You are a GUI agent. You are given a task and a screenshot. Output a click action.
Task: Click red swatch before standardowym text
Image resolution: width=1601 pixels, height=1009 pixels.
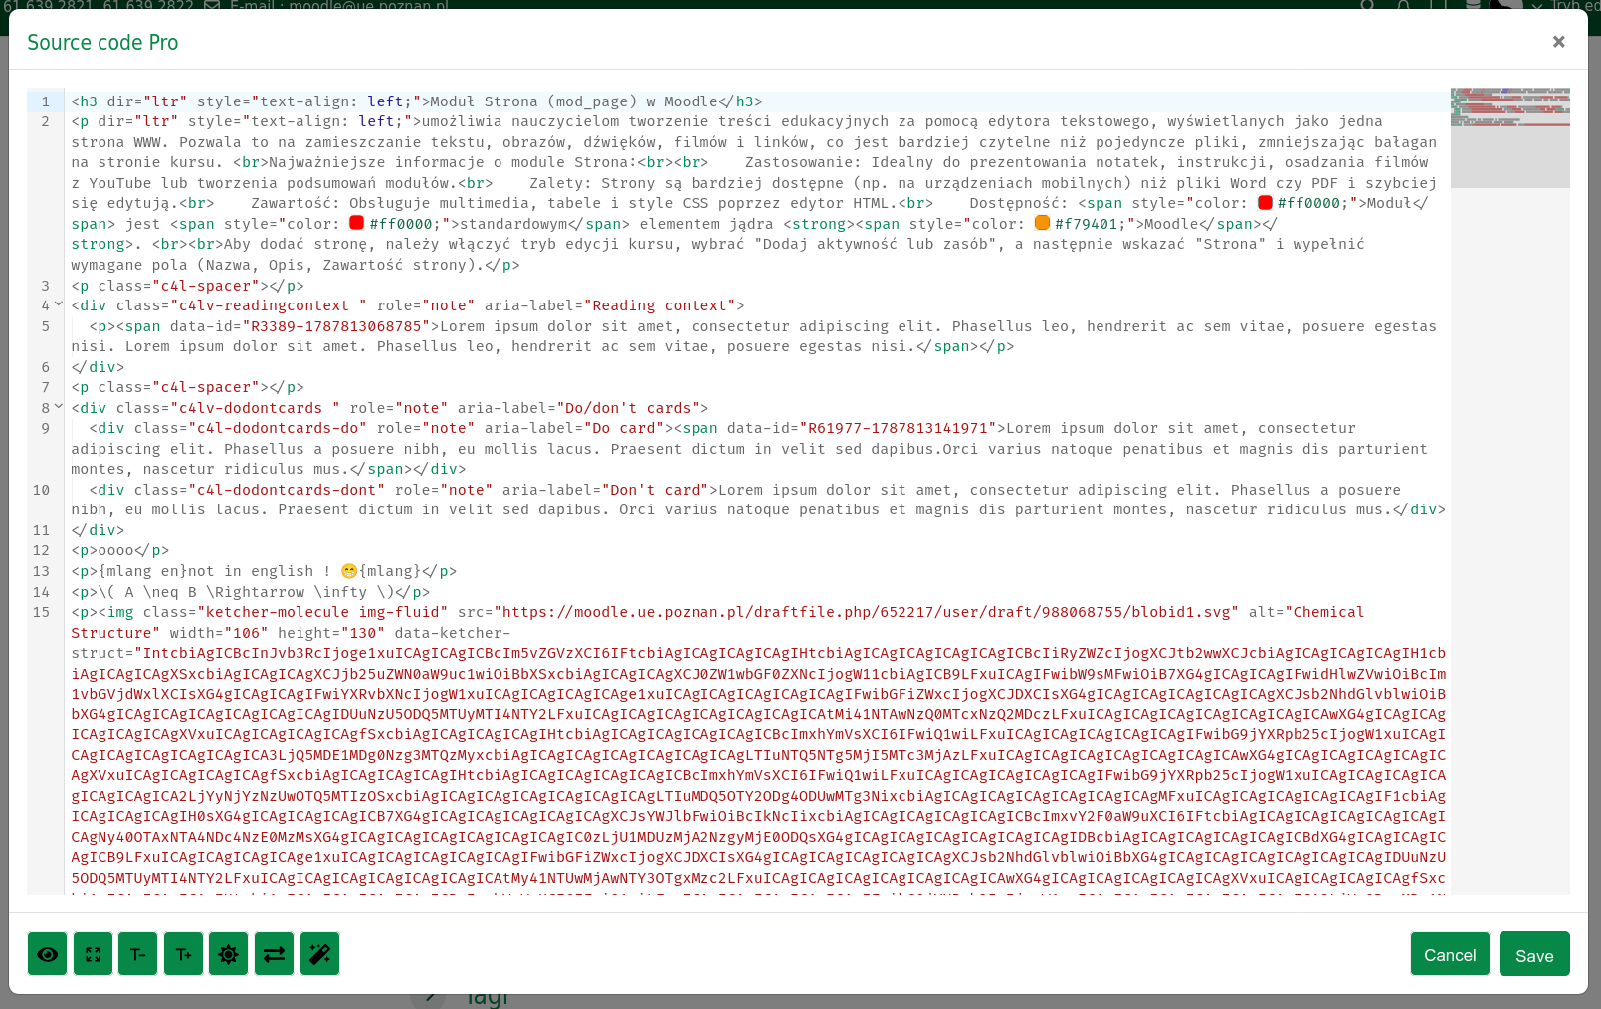[x=356, y=223]
